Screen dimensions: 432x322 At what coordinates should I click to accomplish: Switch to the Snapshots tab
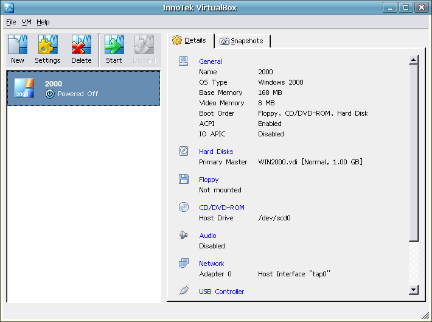click(242, 41)
